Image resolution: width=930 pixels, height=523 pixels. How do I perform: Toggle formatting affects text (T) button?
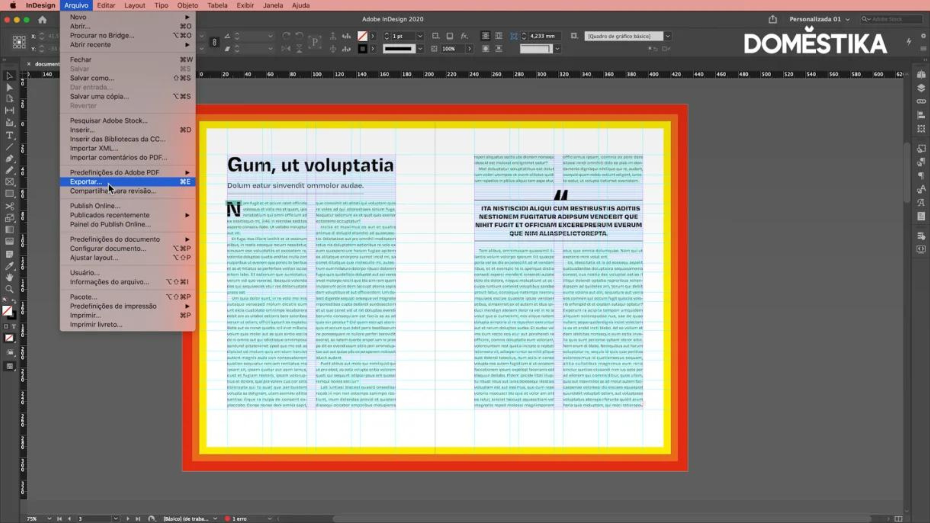pos(14,326)
